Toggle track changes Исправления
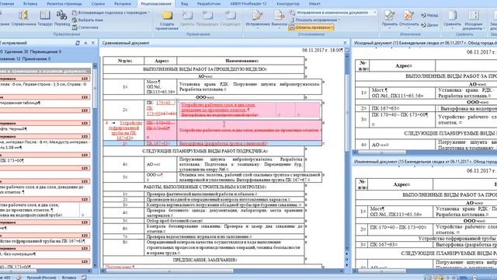Viewport: 497px width, 280px height. coord(258,19)
